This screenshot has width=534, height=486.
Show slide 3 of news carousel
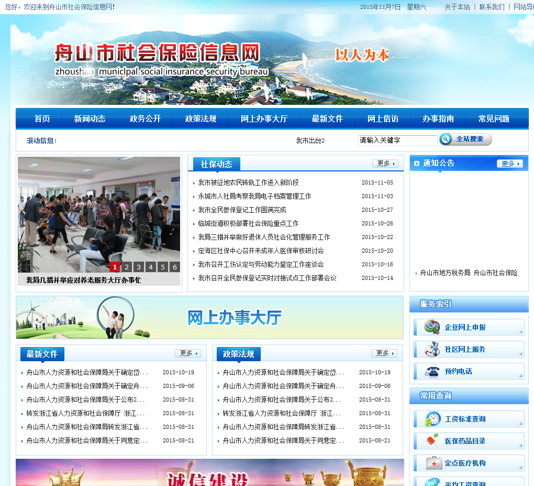[x=139, y=267]
